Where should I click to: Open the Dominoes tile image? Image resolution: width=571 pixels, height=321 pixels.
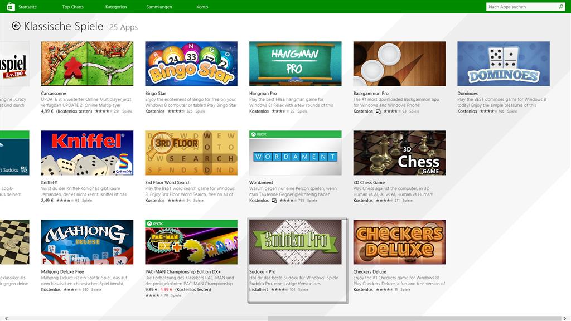504,64
